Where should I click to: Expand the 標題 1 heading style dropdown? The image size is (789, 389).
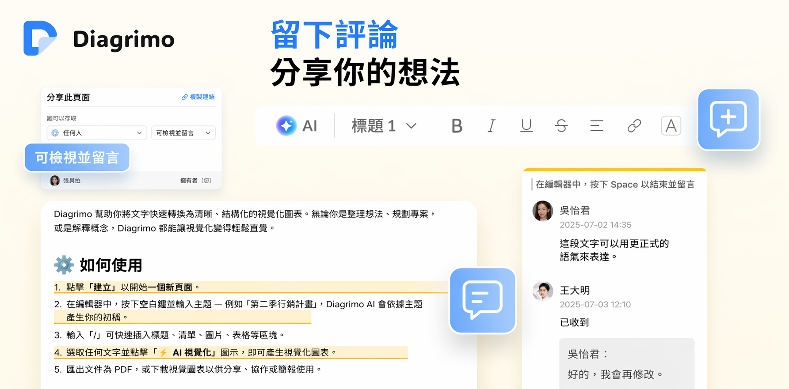(384, 126)
